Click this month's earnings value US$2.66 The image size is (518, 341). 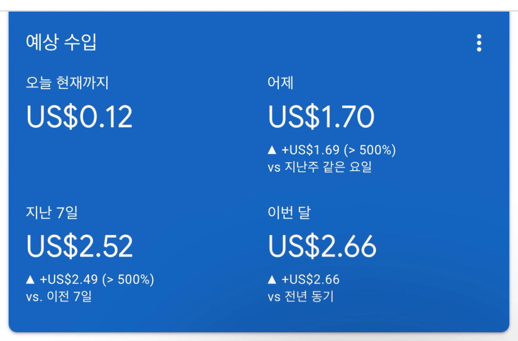[x=322, y=246]
